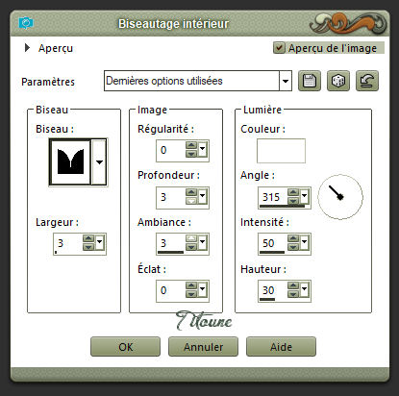Click the reset to default arrow icon

pos(367,81)
